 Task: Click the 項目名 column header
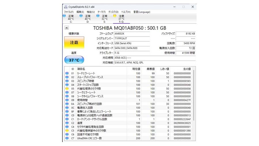(x=101, y=69)
